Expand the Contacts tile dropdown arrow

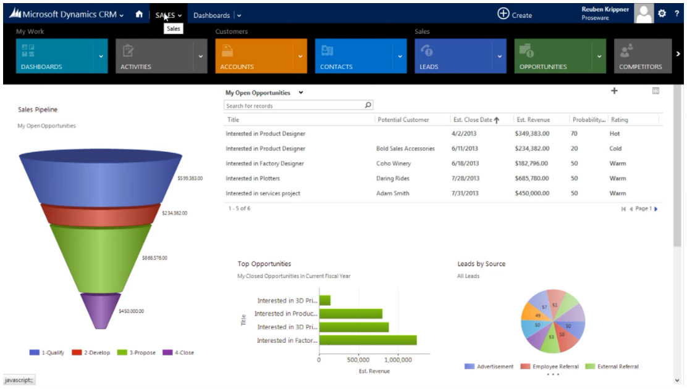[400, 56]
